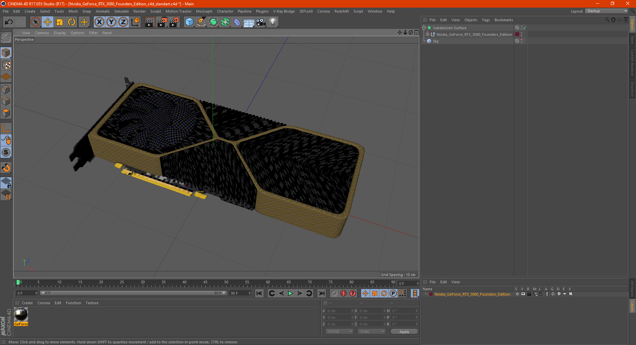Activate the Scale tool
Image resolution: width=636 pixels, height=345 pixels.
60,22
